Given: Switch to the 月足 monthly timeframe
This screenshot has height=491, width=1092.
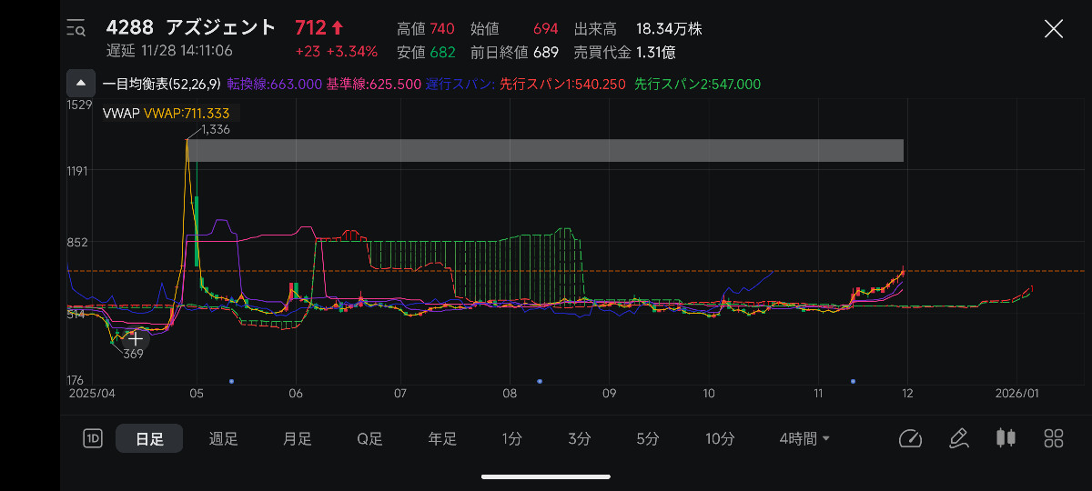Looking at the screenshot, I should [297, 439].
